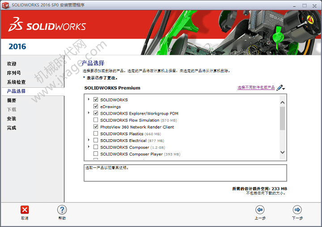Click product list scrollbar down arrow
This screenshot has width=322, height=227.
pos(283,152)
